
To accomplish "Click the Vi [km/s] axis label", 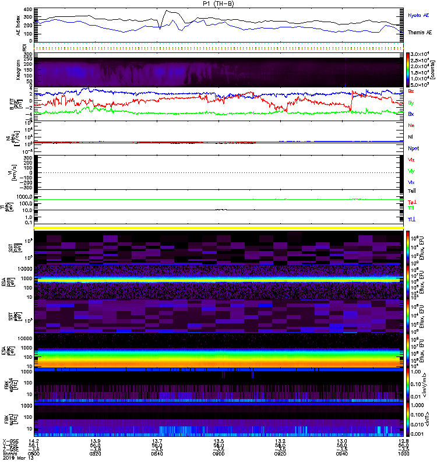I will click(x=13, y=172).
